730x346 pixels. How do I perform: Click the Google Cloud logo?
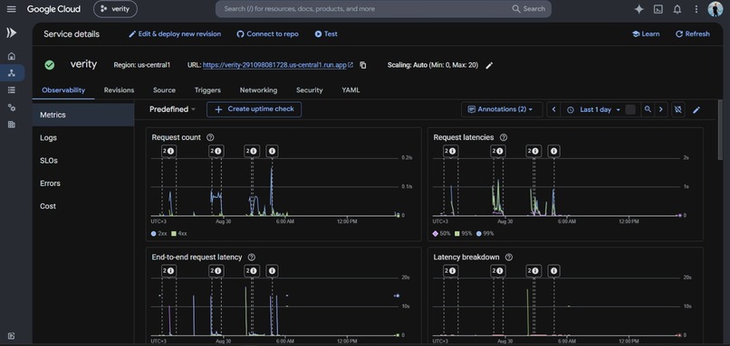tap(53, 9)
